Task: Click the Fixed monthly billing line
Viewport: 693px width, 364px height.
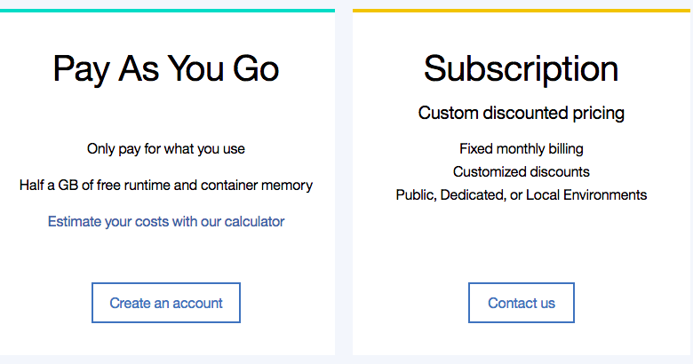Action: click(x=521, y=148)
